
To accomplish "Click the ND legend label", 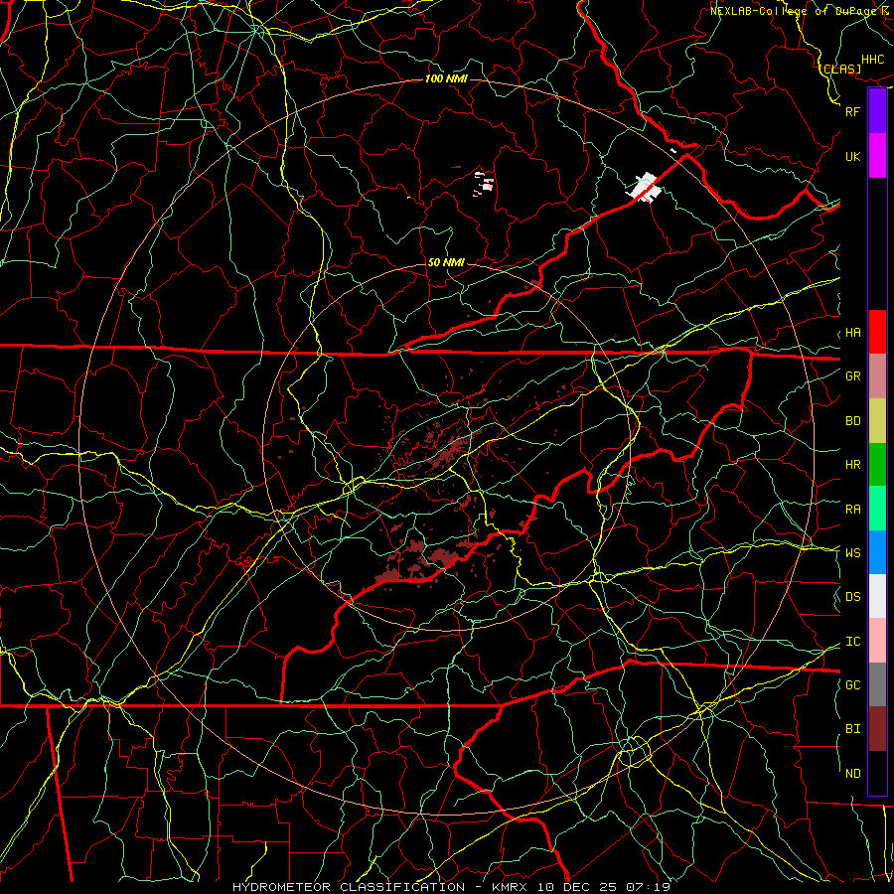I will coord(852,774).
